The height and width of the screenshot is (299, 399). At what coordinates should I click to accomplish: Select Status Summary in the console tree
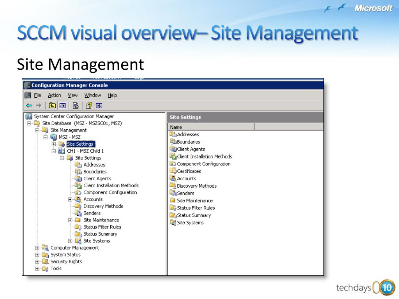[x=100, y=234]
